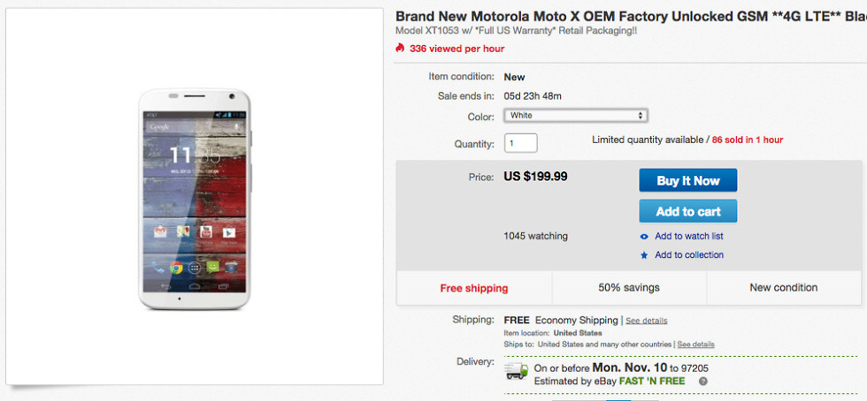Click the white Moto X product photo
867x401 pixels.
pyautogui.click(x=196, y=199)
